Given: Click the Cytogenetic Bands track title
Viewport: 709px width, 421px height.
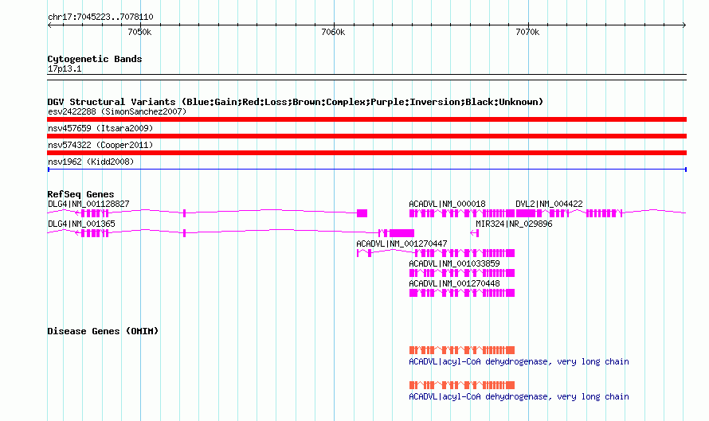Looking at the screenshot, I should click(95, 59).
